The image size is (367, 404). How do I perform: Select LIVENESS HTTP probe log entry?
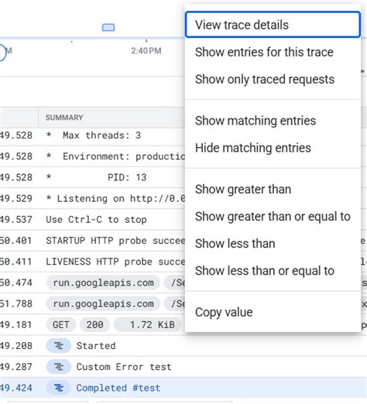(115, 262)
